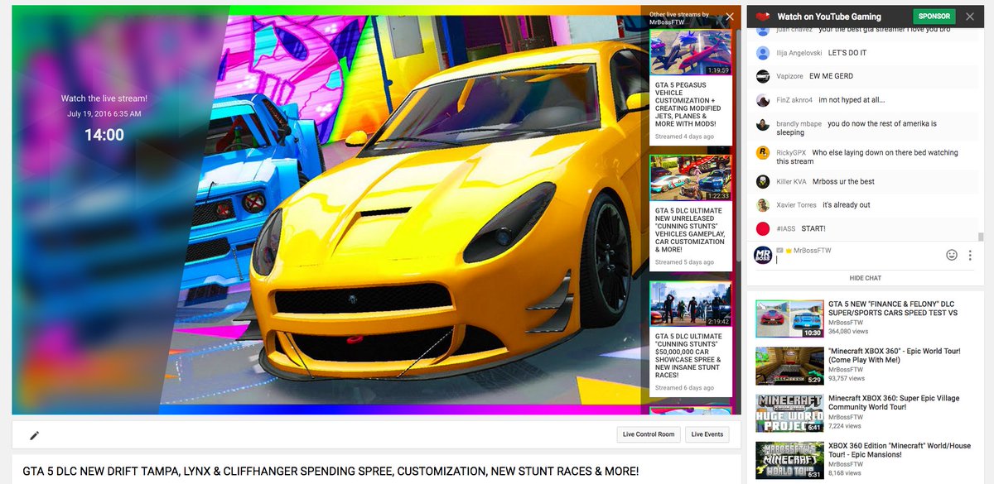Viewport: 994px width, 484px height.
Task: Click RickyGPX's username in chat
Action: [791, 153]
